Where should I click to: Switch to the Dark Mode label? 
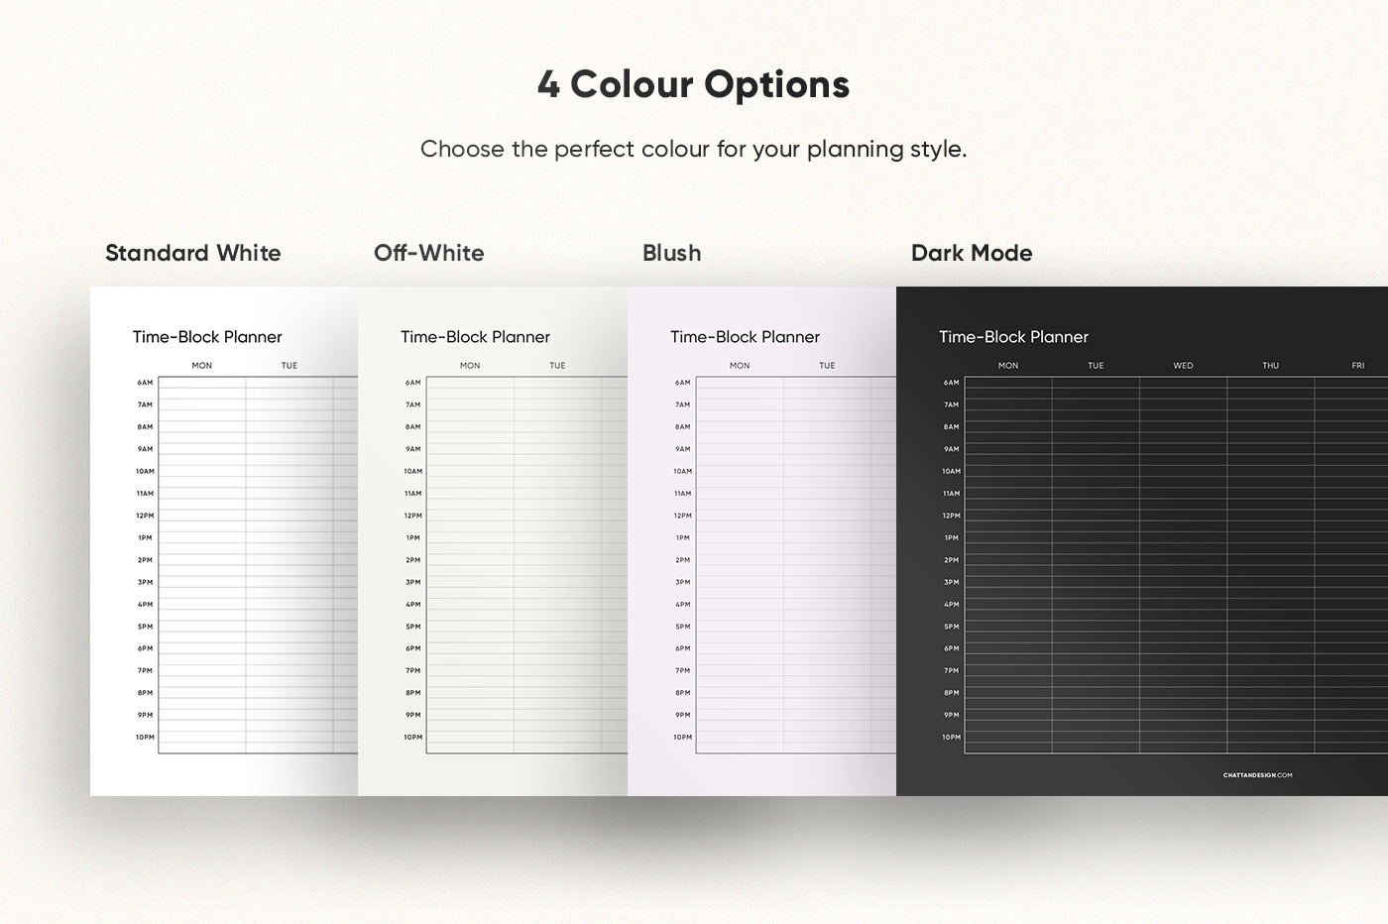click(972, 253)
